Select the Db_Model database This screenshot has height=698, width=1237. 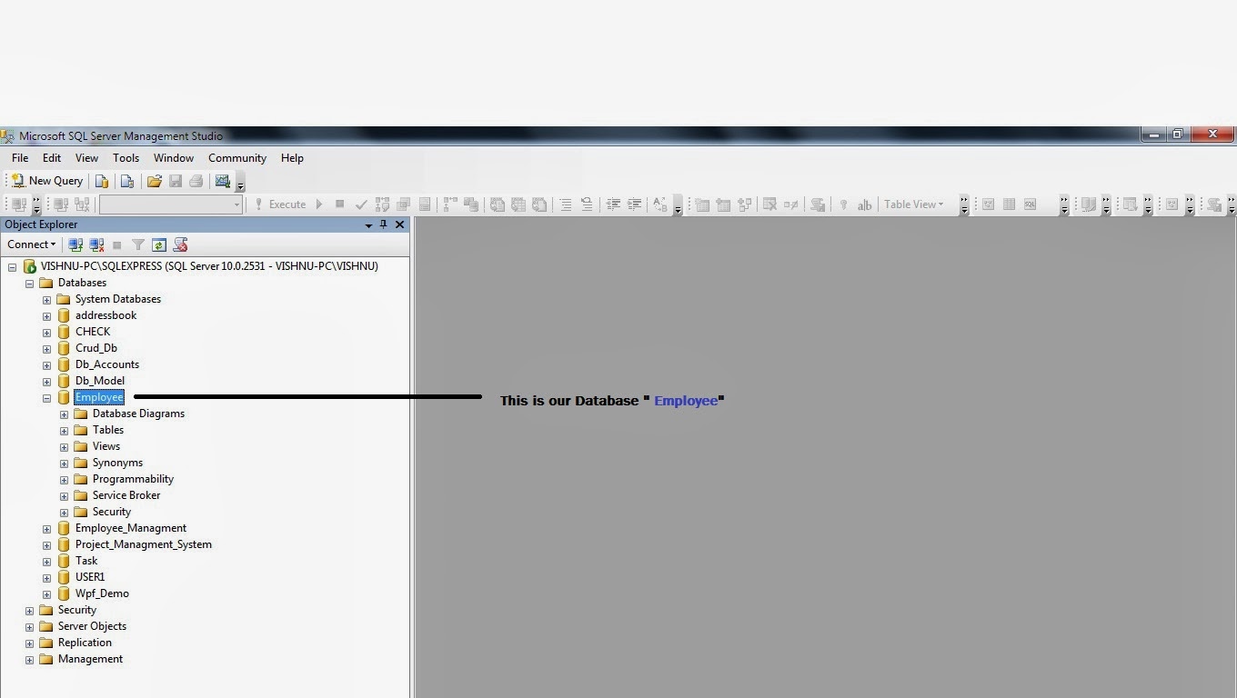tap(100, 381)
